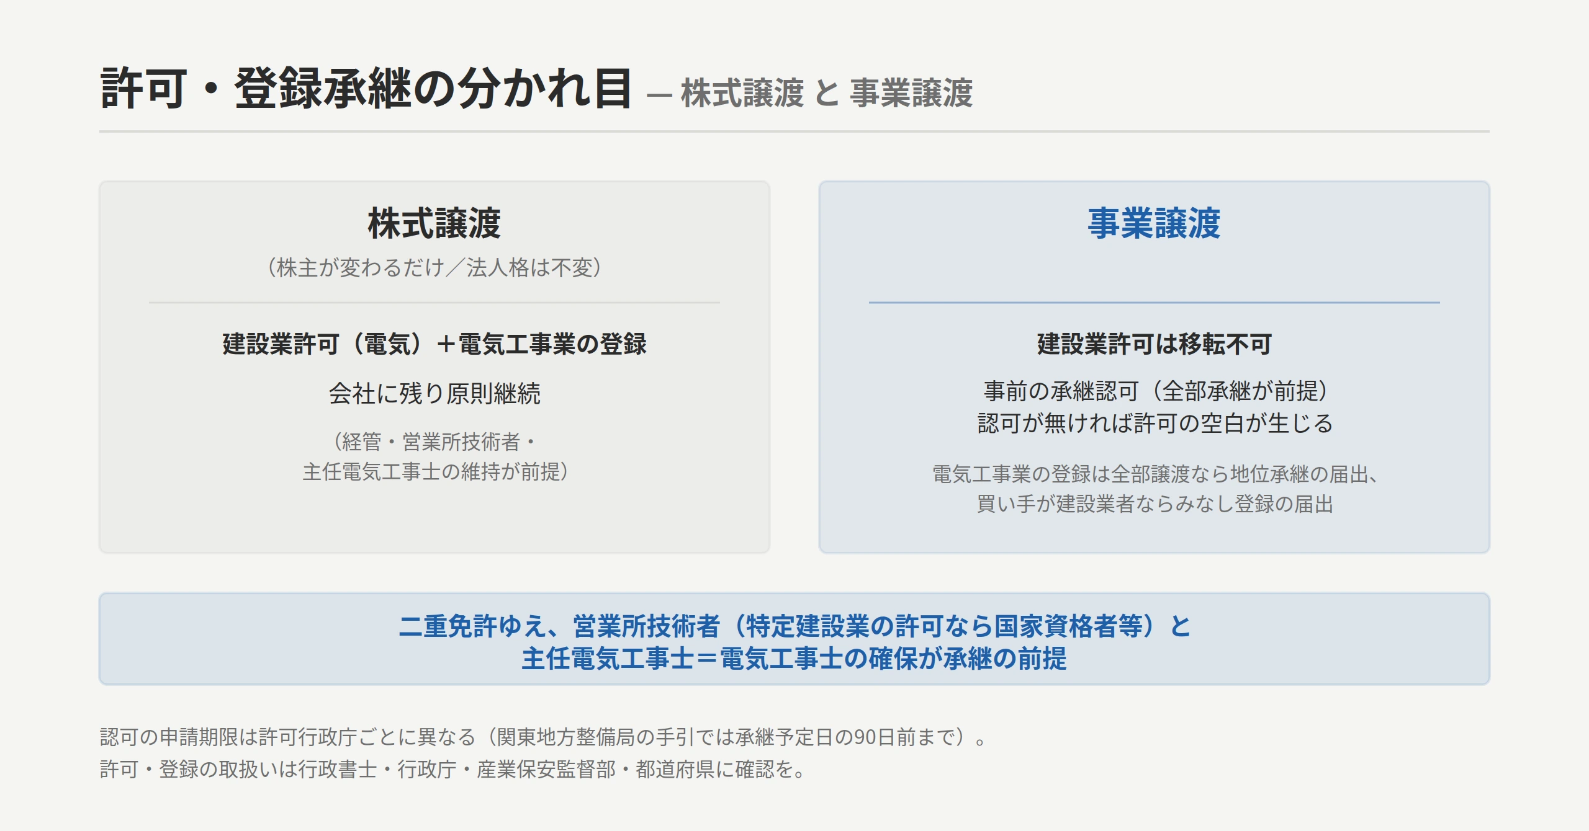Click 建設業許可（電気）＋電気工事業の登録 line

(x=434, y=344)
